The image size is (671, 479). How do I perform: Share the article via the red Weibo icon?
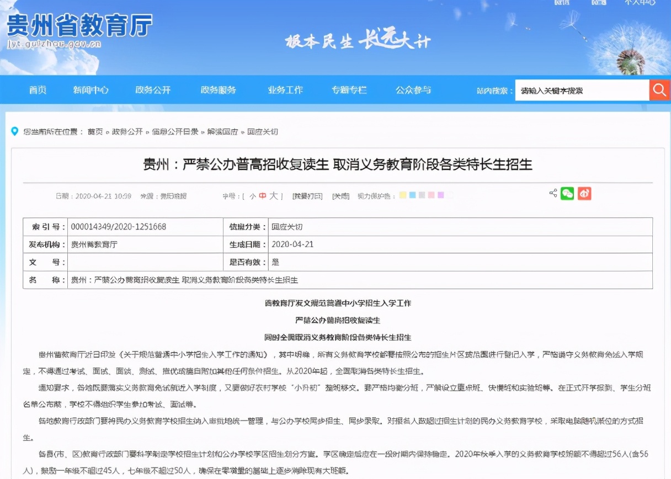pyautogui.click(x=583, y=194)
